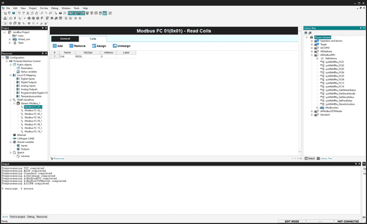Click the Ethernet node icon in Resources
367x224 pixels.
(15, 135)
